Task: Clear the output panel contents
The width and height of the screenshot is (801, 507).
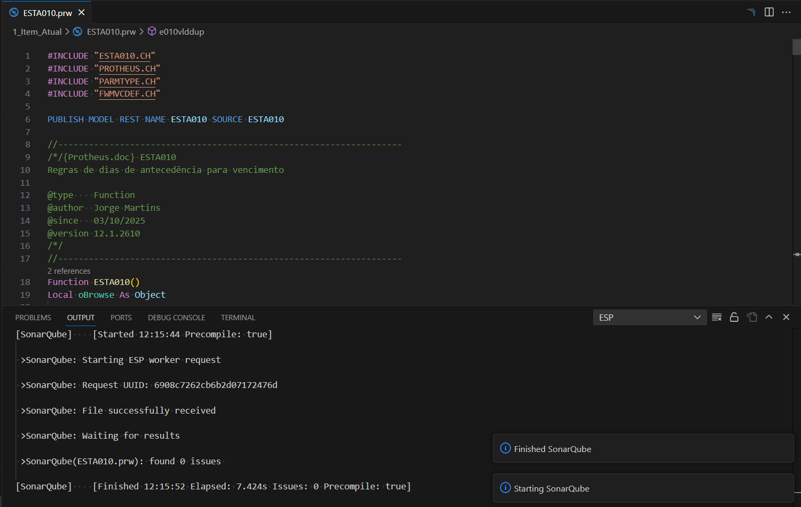Action: pyautogui.click(x=717, y=317)
